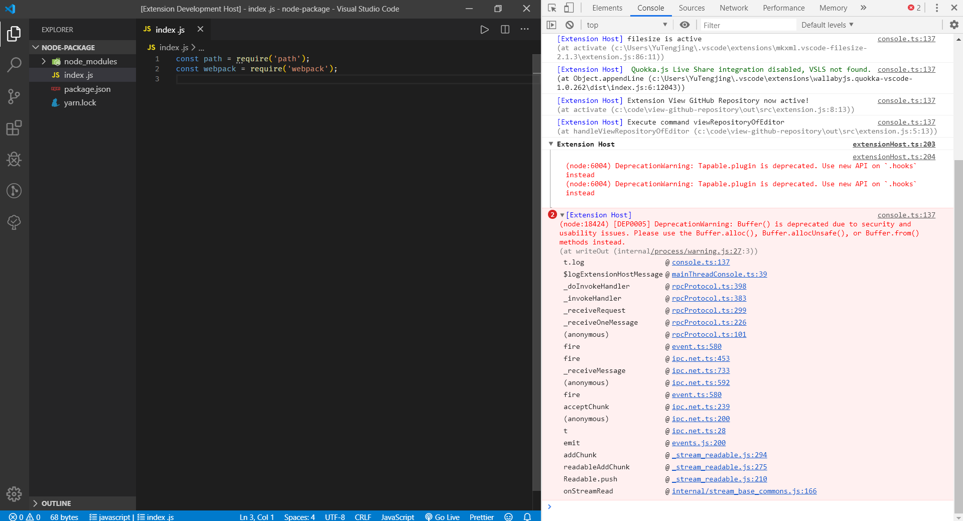Viewport: 963px width, 521px height.
Task: Switch to the Network tab
Action: (x=734, y=8)
